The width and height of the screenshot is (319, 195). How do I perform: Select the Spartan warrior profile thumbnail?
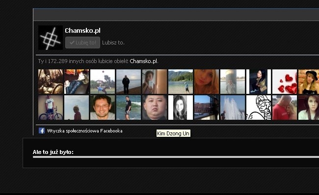tap(51, 82)
